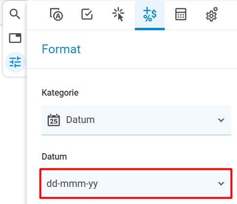
Task: Click the calendar 25 icon in Kategorie field
Action: [54, 120]
